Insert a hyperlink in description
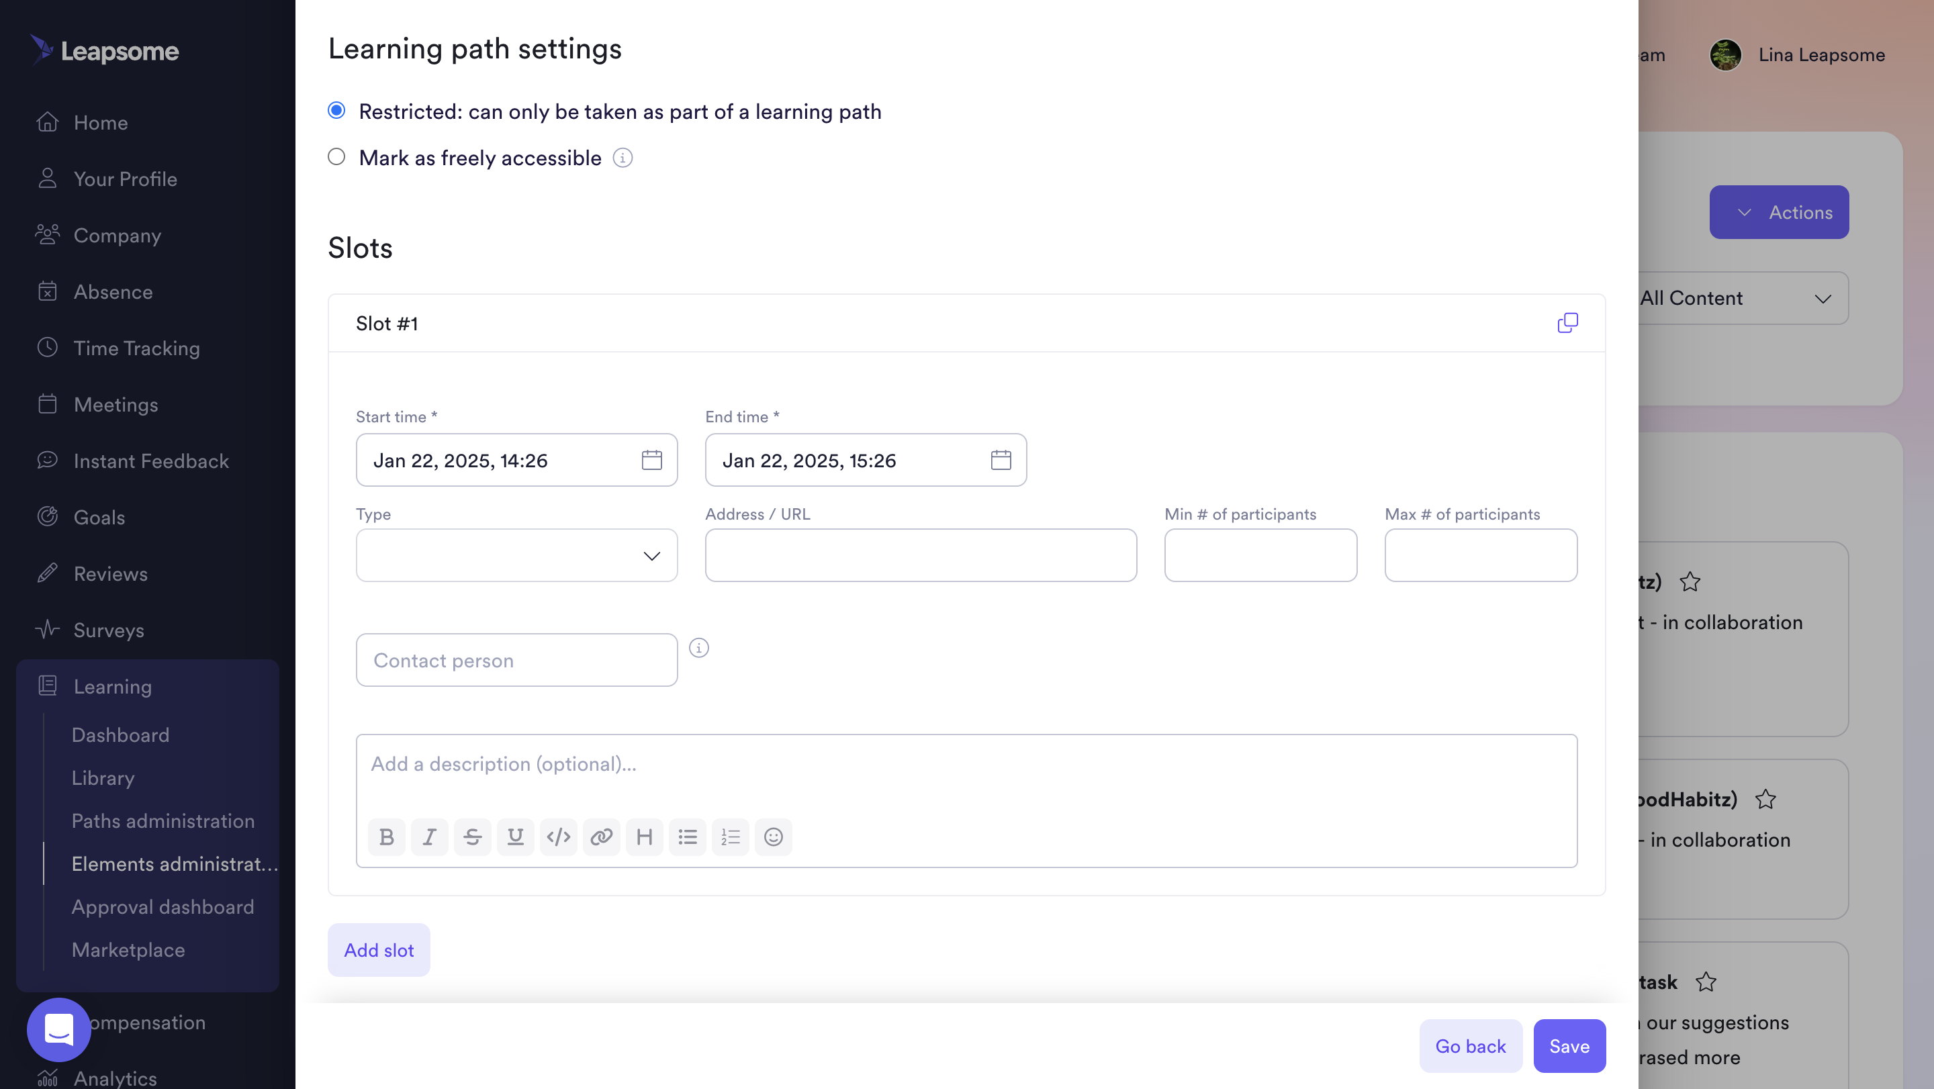The image size is (1934, 1089). tap(602, 837)
